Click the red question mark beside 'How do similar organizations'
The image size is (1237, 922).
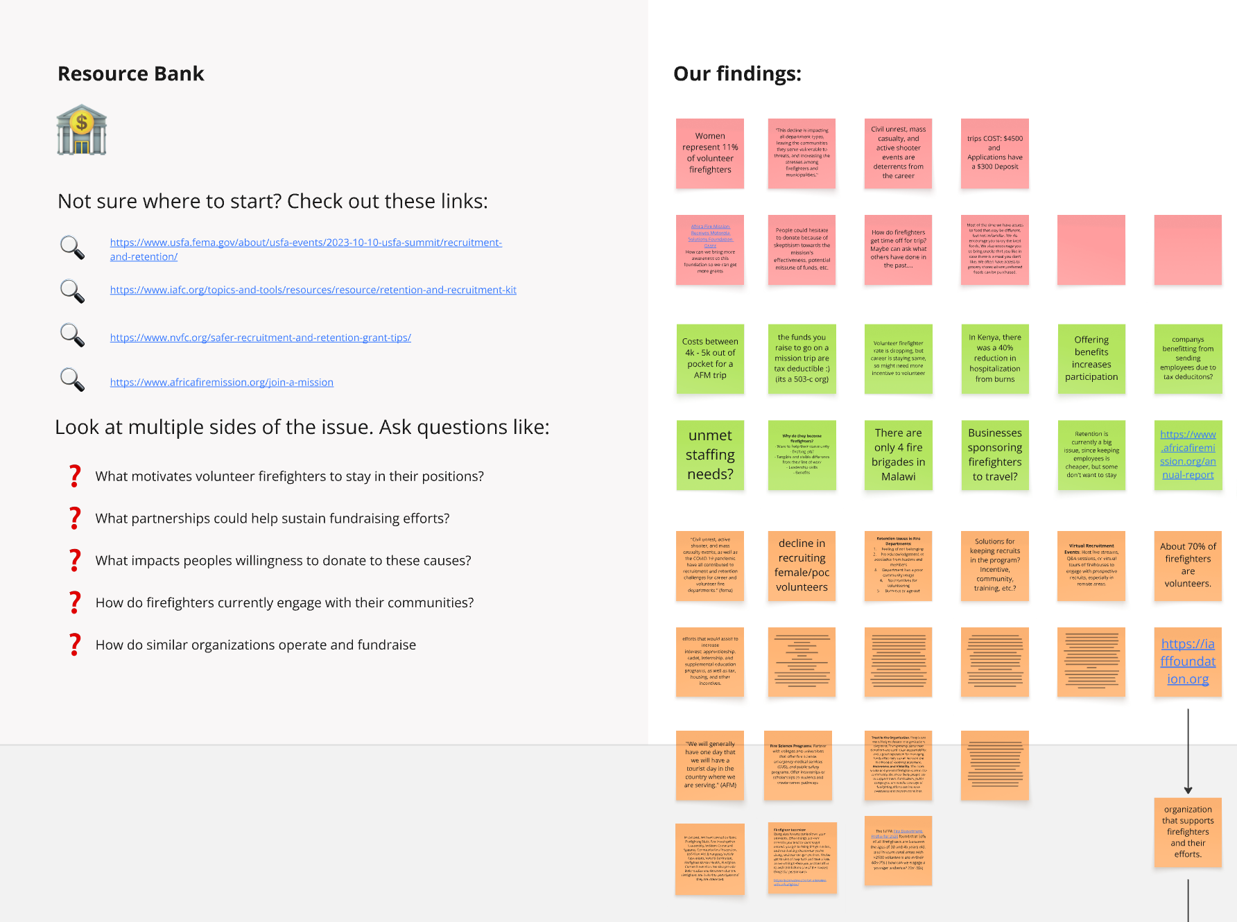pyautogui.click(x=75, y=644)
